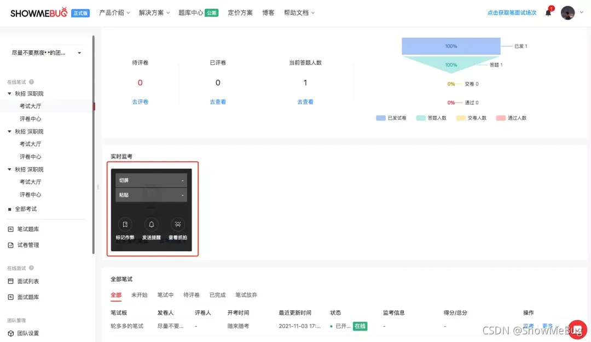591x342 pixels.
Task: Toggle the 答题人数 legend swatch
Action: pos(421,118)
